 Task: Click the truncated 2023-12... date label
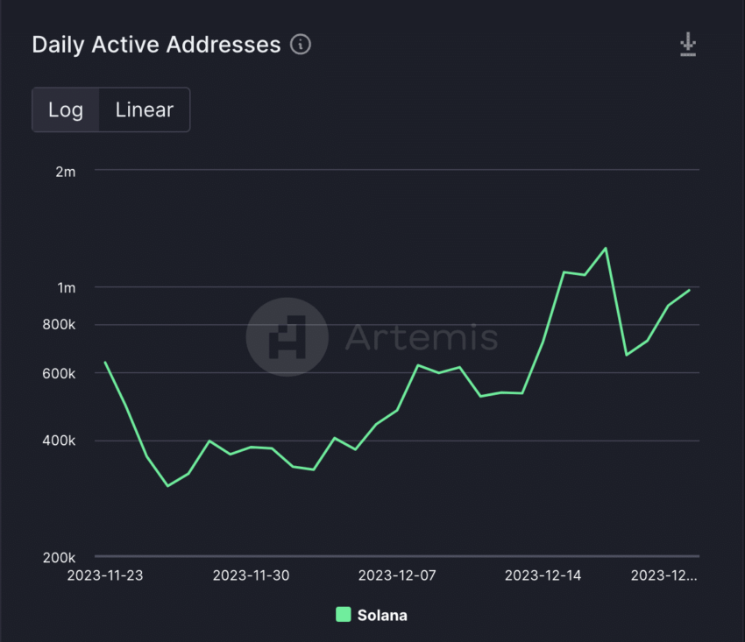click(x=663, y=575)
